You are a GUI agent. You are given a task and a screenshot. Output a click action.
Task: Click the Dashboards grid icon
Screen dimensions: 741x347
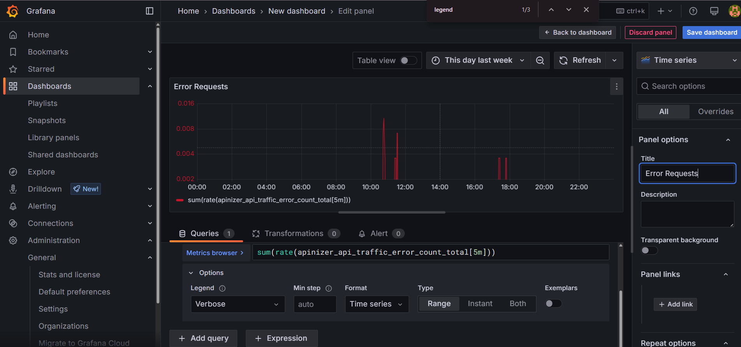pyautogui.click(x=13, y=86)
